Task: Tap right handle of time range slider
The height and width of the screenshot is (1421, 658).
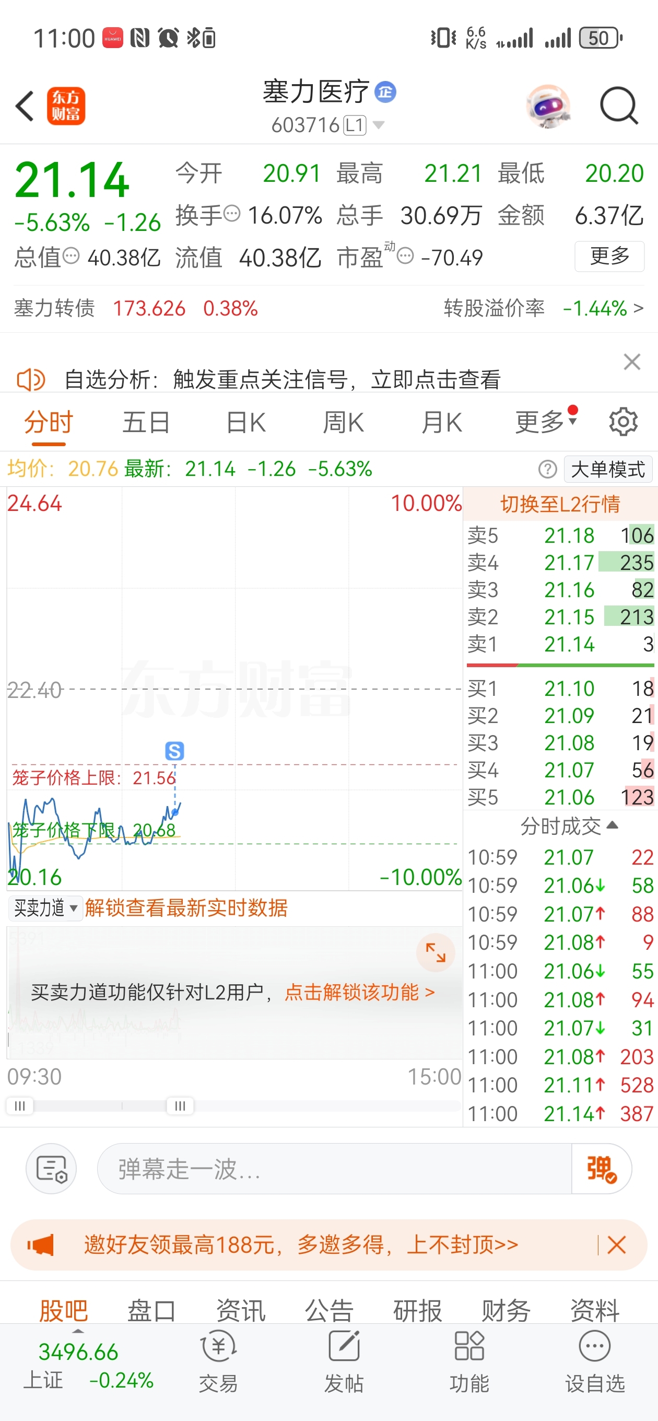Action: tap(180, 1105)
